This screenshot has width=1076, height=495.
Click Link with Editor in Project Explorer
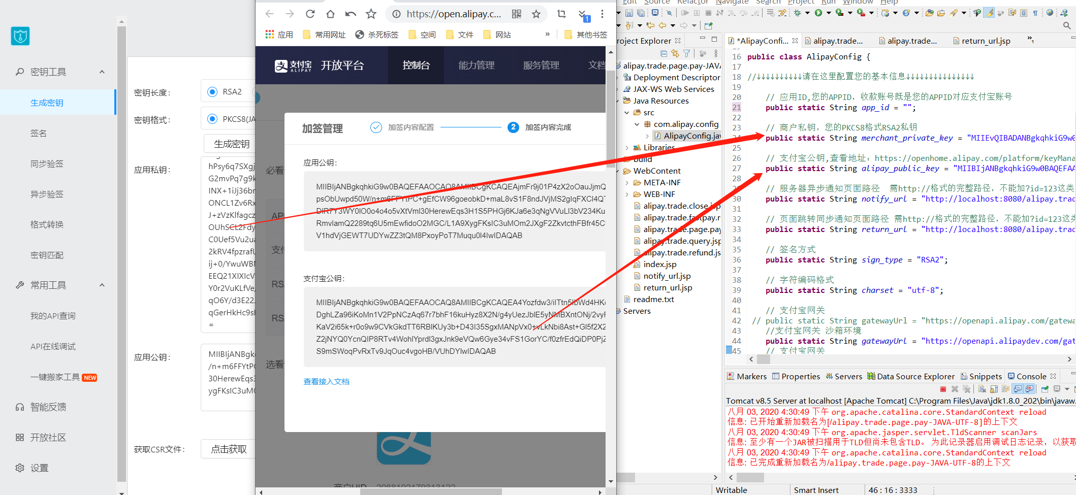pyautogui.click(x=675, y=53)
